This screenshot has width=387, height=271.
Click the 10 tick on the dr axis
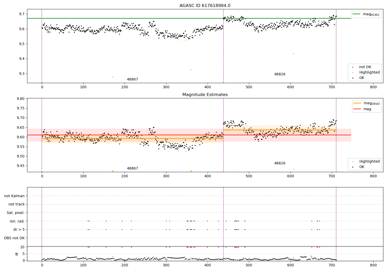22,247
